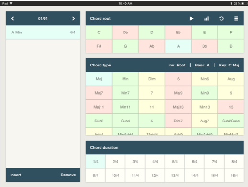Select chord root E

[x=204, y=33]
